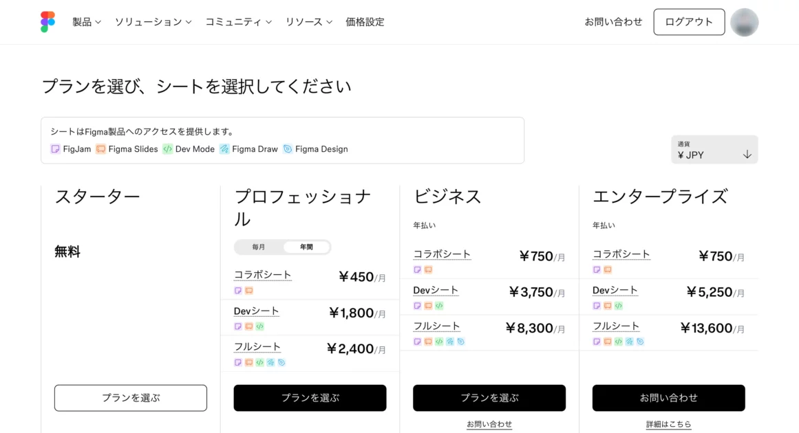Open the 通貨 JPY currency dropdown

pyautogui.click(x=714, y=150)
